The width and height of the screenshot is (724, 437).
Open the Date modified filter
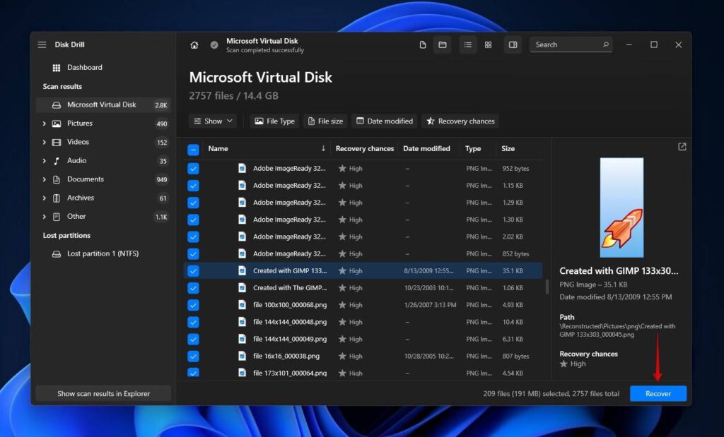pyautogui.click(x=384, y=121)
